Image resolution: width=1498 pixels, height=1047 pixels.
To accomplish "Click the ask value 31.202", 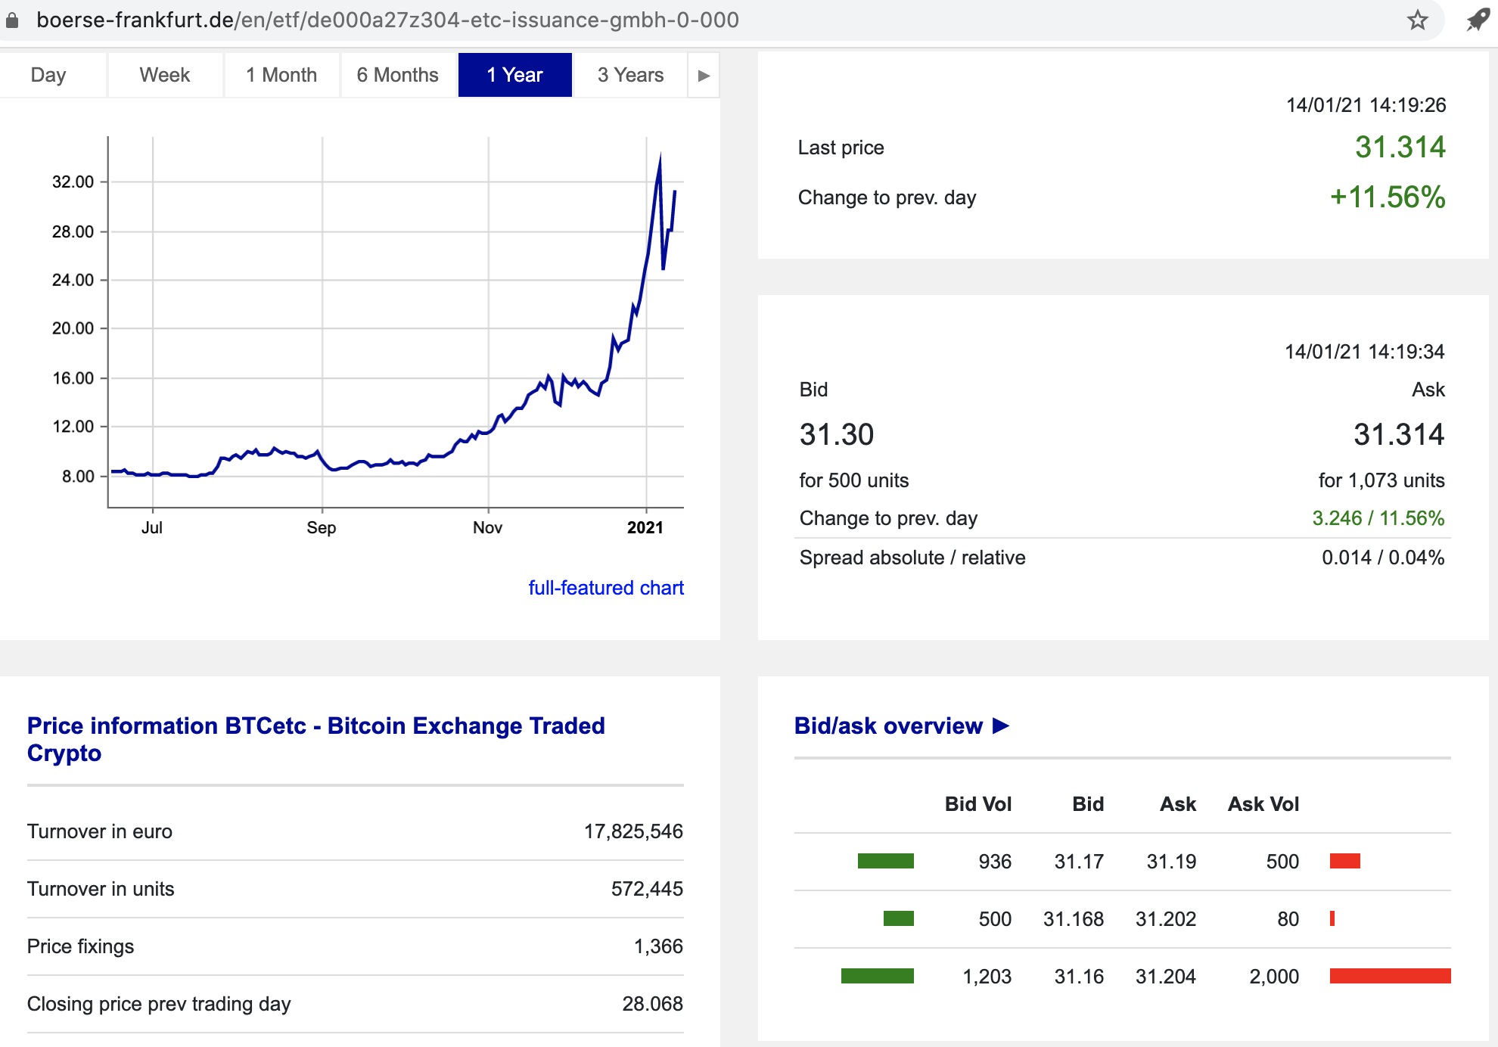I will click(1166, 919).
